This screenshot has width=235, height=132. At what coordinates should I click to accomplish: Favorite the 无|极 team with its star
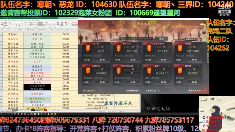[107, 43]
